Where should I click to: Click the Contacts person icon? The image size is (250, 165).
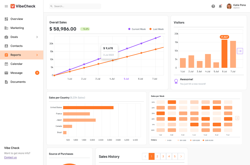(6, 46)
